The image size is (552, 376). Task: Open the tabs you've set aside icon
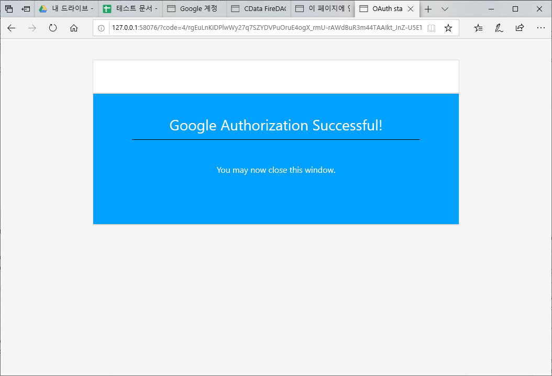tap(9, 9)
